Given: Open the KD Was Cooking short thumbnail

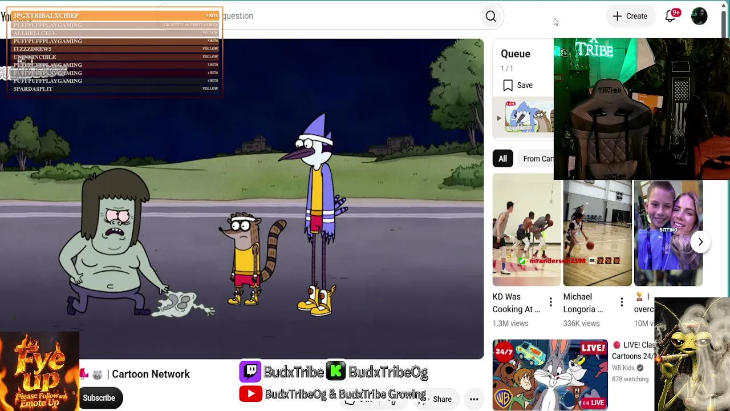Looking at the screenshot, I should coord(526,229).
